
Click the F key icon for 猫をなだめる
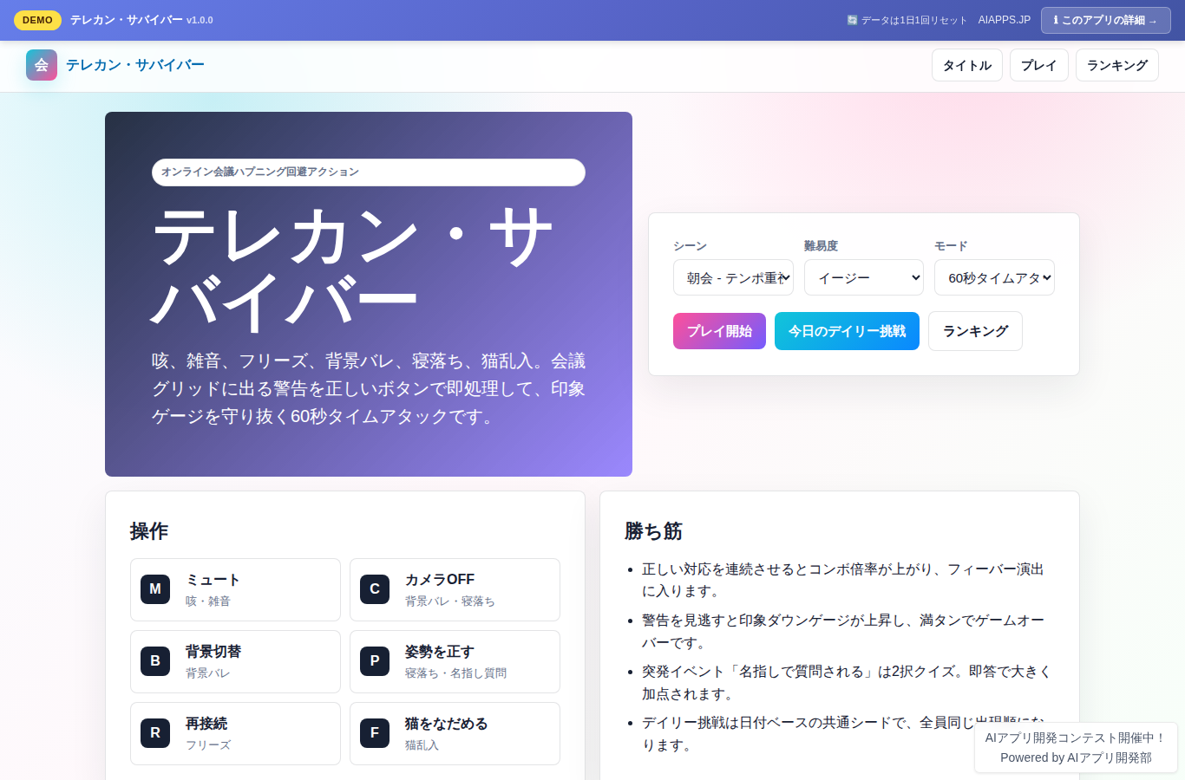point(375,733)
